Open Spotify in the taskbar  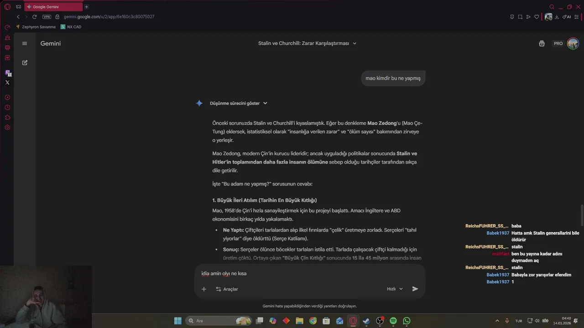(x=393, y=321)
